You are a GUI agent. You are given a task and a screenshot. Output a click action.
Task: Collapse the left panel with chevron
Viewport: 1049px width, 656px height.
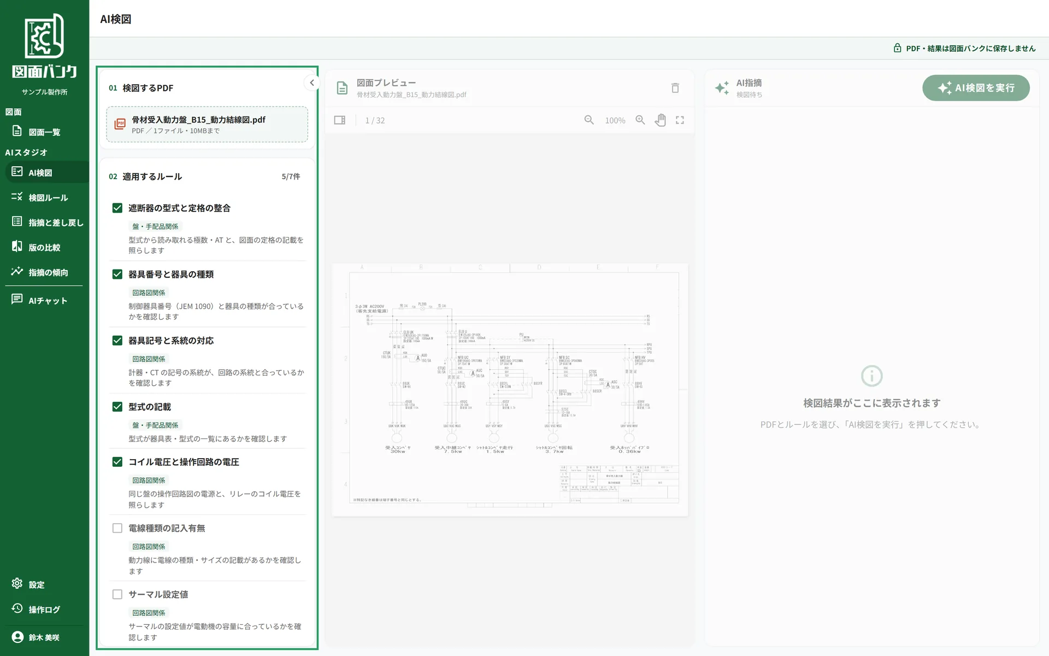pyautogui.click(x=312, y=83)
